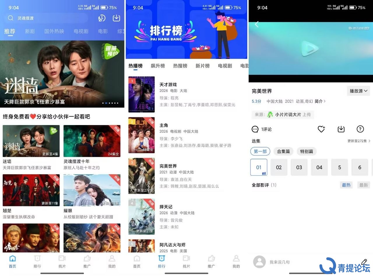Screen dimensions: 373x276
Task: Switch to the 新剧 tab
Action: (x=30, y=31)
